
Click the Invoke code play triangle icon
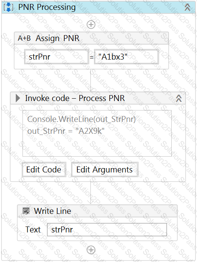[x=18, y=98]
